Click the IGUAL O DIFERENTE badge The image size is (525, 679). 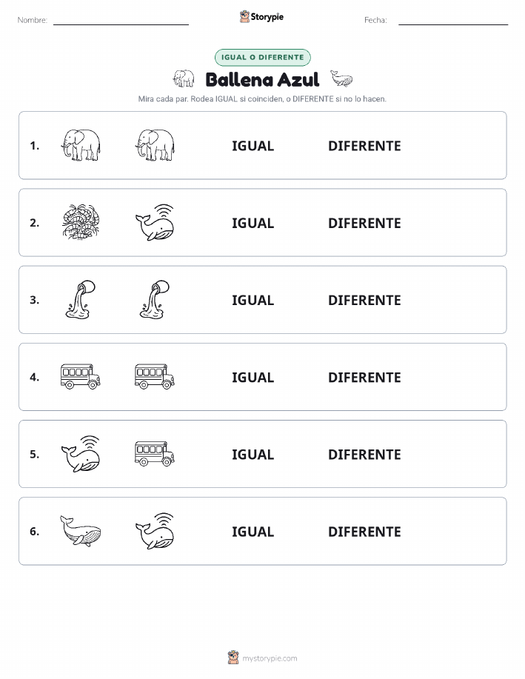click(262, 57)
